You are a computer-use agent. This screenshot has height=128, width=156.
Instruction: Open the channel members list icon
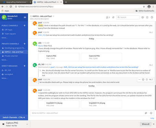(x=108, y=17)
